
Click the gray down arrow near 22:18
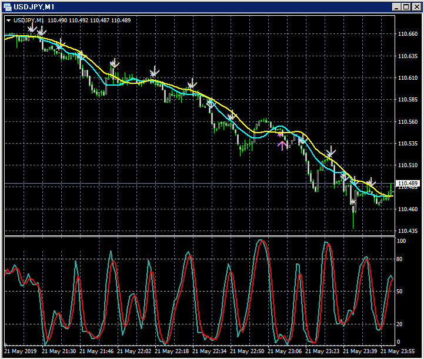click(x=192, y=84)
